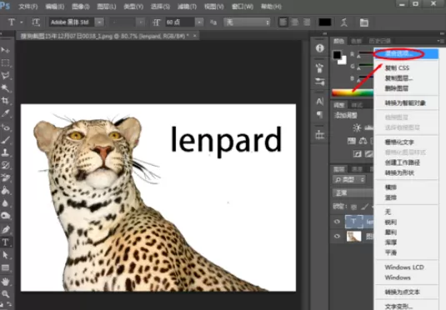This screenshot has height=310, width=446.
Task: Open the Paragraph panel from collapsed dock
Action: 320,114
